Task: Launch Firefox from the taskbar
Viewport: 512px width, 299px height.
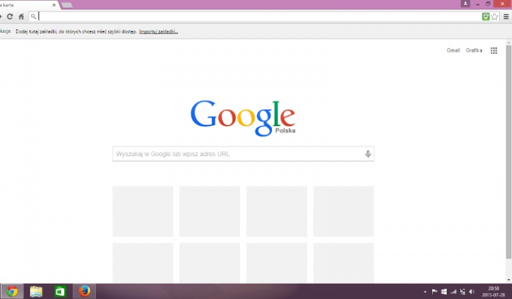Action: tap(84, 291)
